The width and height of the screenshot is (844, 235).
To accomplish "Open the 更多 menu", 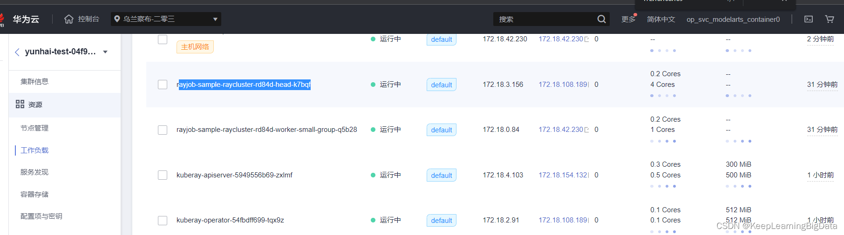I will 628,19.
